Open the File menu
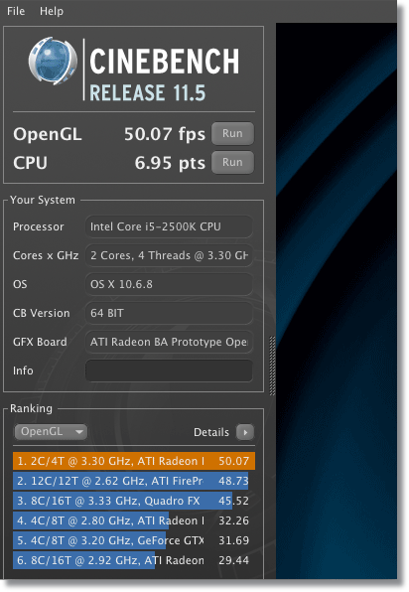This screenshot has width=409, height=592. [16, 11]
